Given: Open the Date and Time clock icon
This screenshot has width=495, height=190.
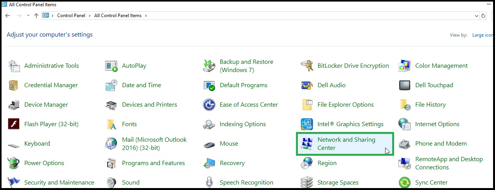Looking at the screenshot, I should coord(111,85).
